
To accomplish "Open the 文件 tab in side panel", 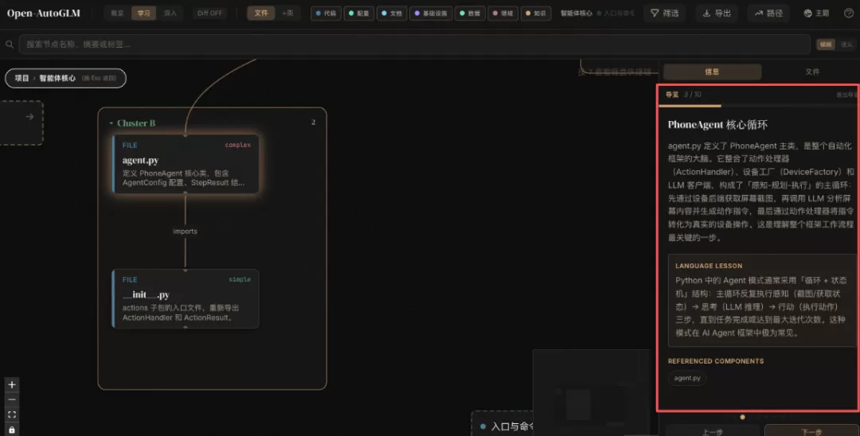I will click(x=812, y=72).
